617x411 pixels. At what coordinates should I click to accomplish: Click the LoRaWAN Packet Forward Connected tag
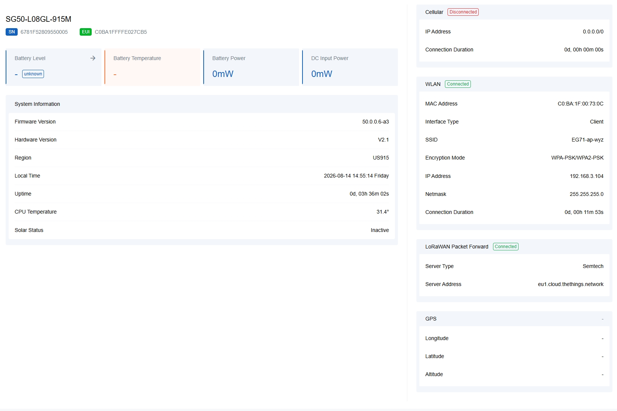coord(505,247)
